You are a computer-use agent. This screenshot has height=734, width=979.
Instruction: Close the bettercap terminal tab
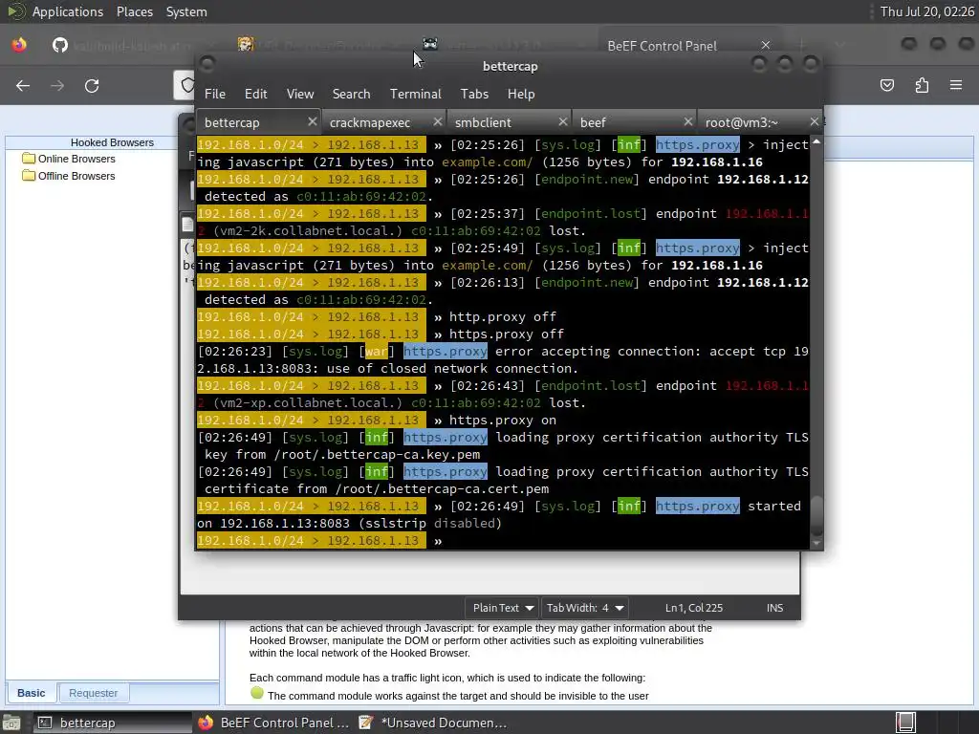(313, 121)
